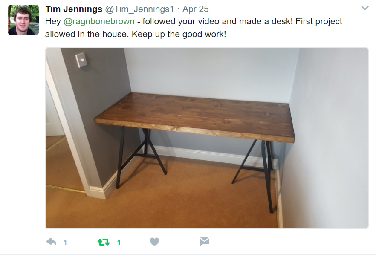Image resolution: width=376 pixels, height=257 pixels.
Task: Open Tim Jennings' profile picture
Action: [x=23, y=20]
